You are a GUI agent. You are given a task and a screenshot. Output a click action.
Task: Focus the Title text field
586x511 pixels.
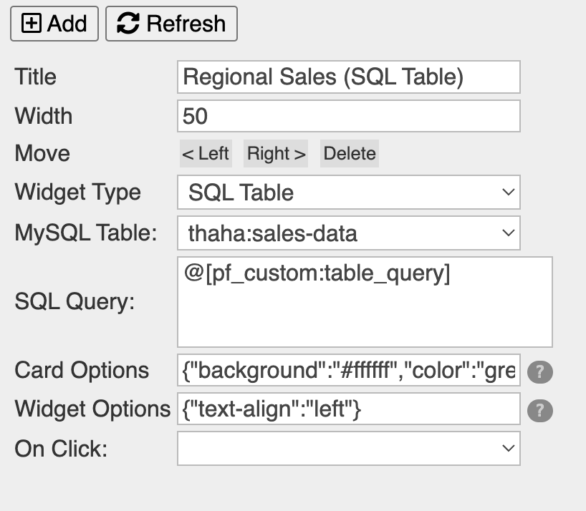point(348,77)
